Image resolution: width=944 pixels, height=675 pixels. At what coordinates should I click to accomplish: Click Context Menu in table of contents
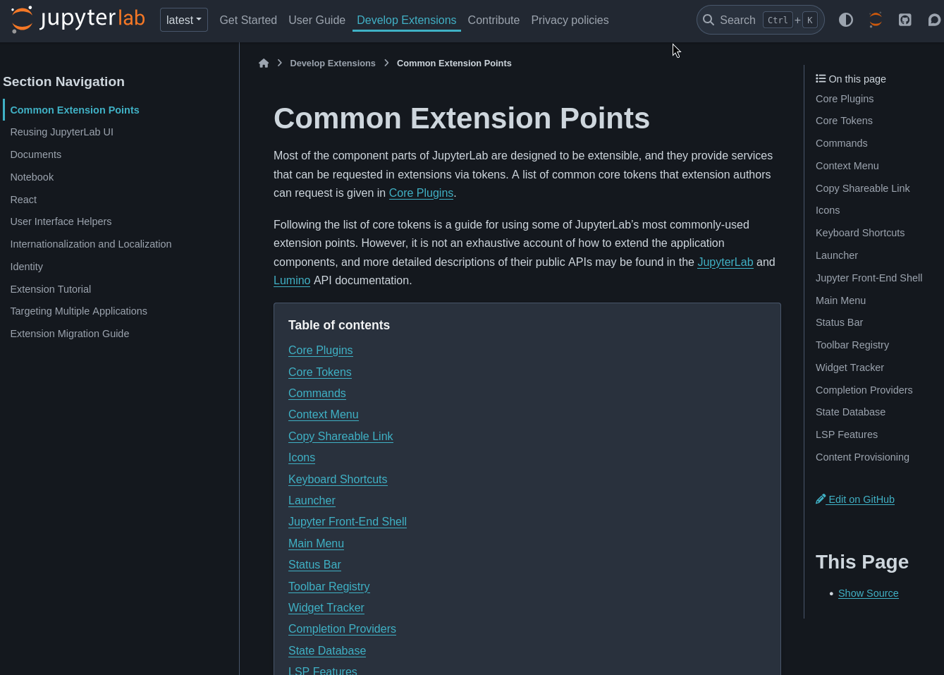tap(323, 414)
